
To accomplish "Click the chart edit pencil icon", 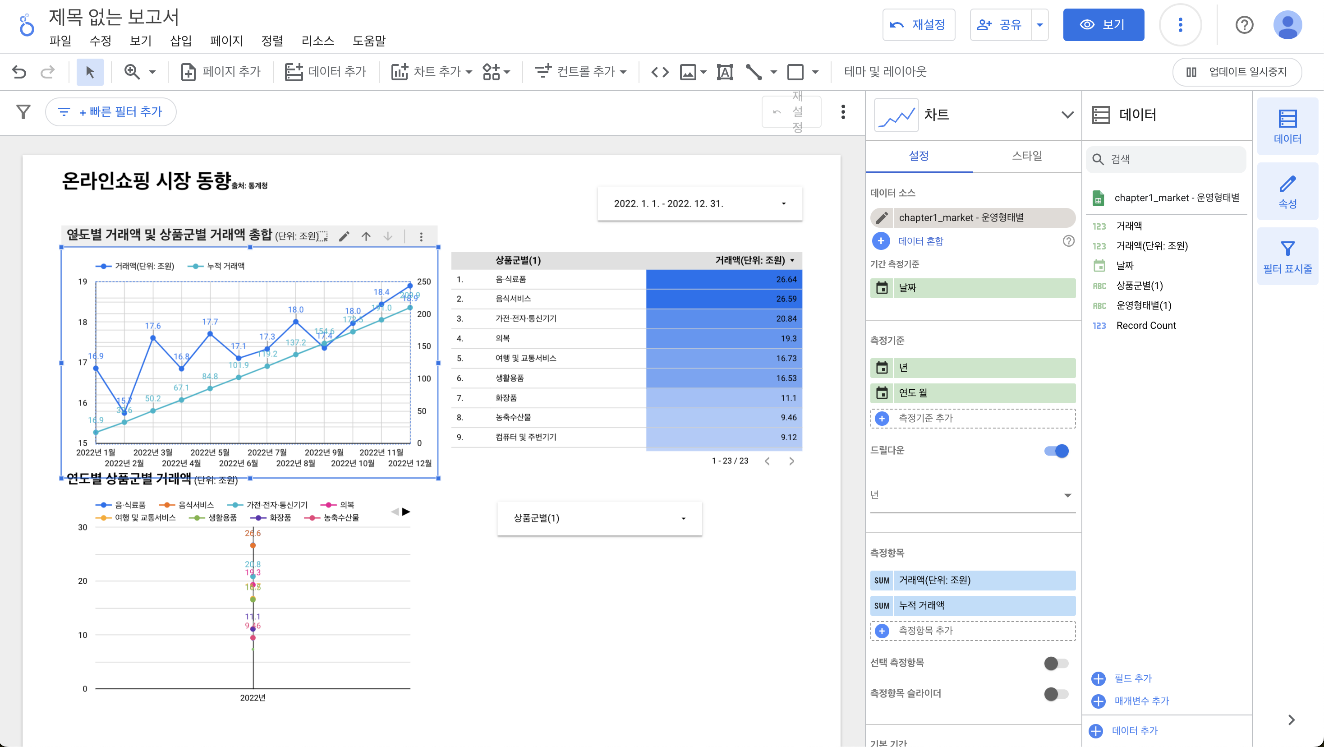I will pyautogui.click(x=345, y=236).
